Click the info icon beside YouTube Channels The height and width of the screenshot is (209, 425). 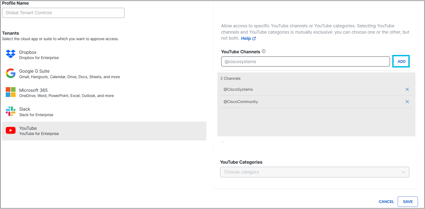[264, 51]
